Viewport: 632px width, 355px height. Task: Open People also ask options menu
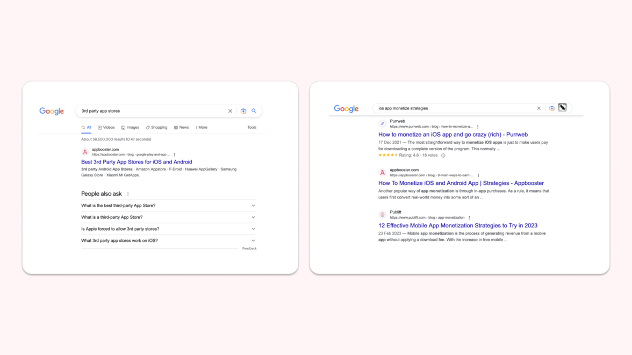(128, 194)
